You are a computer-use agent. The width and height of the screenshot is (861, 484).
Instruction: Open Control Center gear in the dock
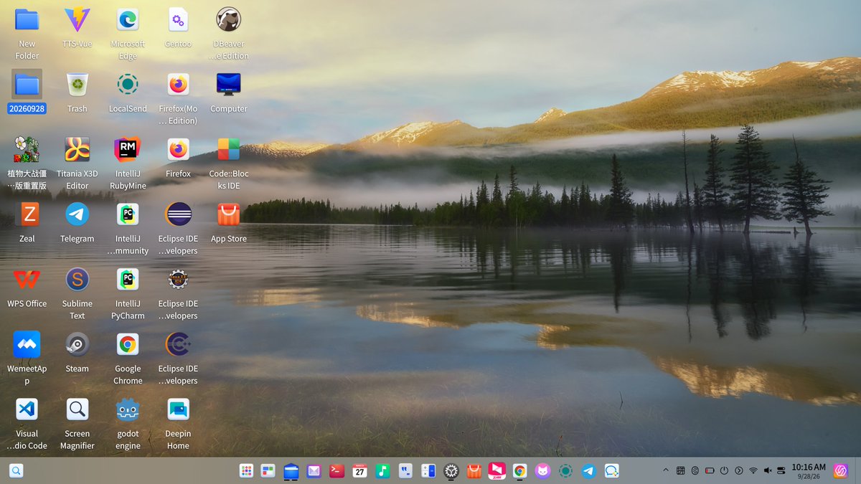tap(451, 470)
